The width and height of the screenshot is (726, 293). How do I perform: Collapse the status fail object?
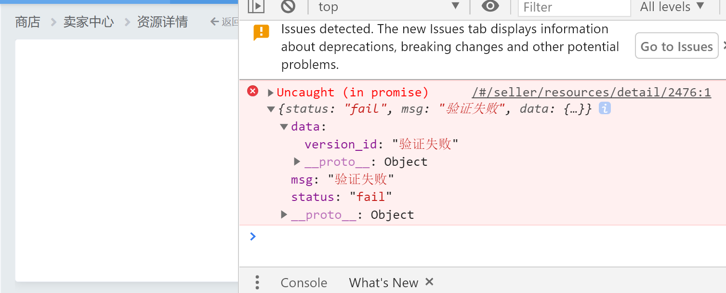tap(271, 109)
